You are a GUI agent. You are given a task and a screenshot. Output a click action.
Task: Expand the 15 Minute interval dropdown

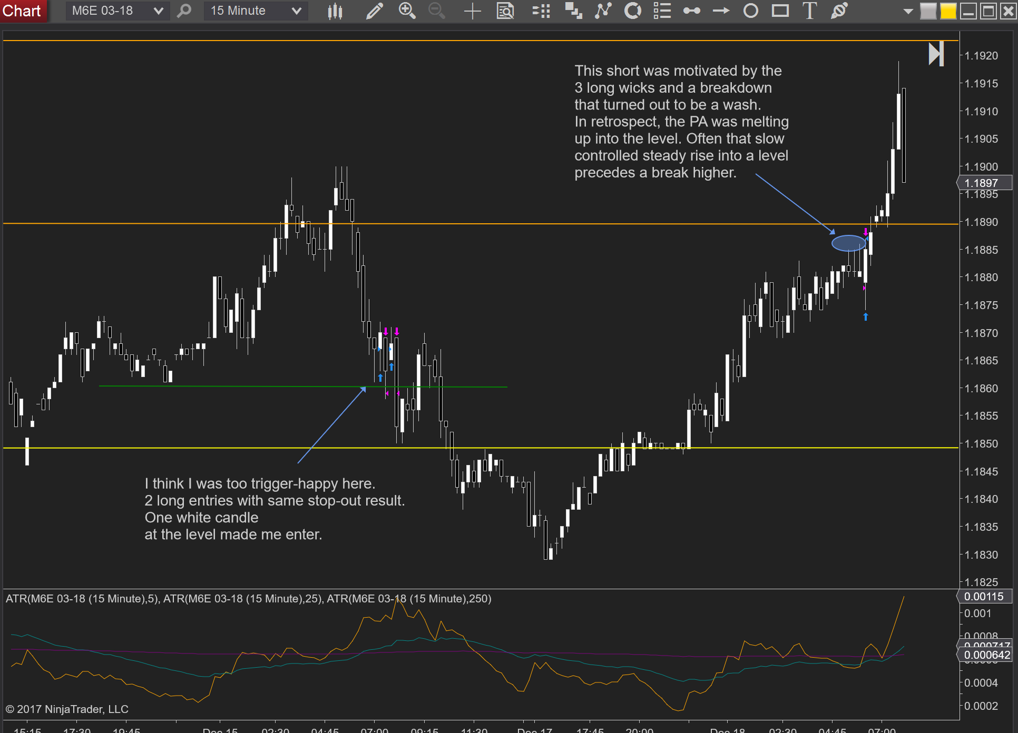(x=256, y=11)
